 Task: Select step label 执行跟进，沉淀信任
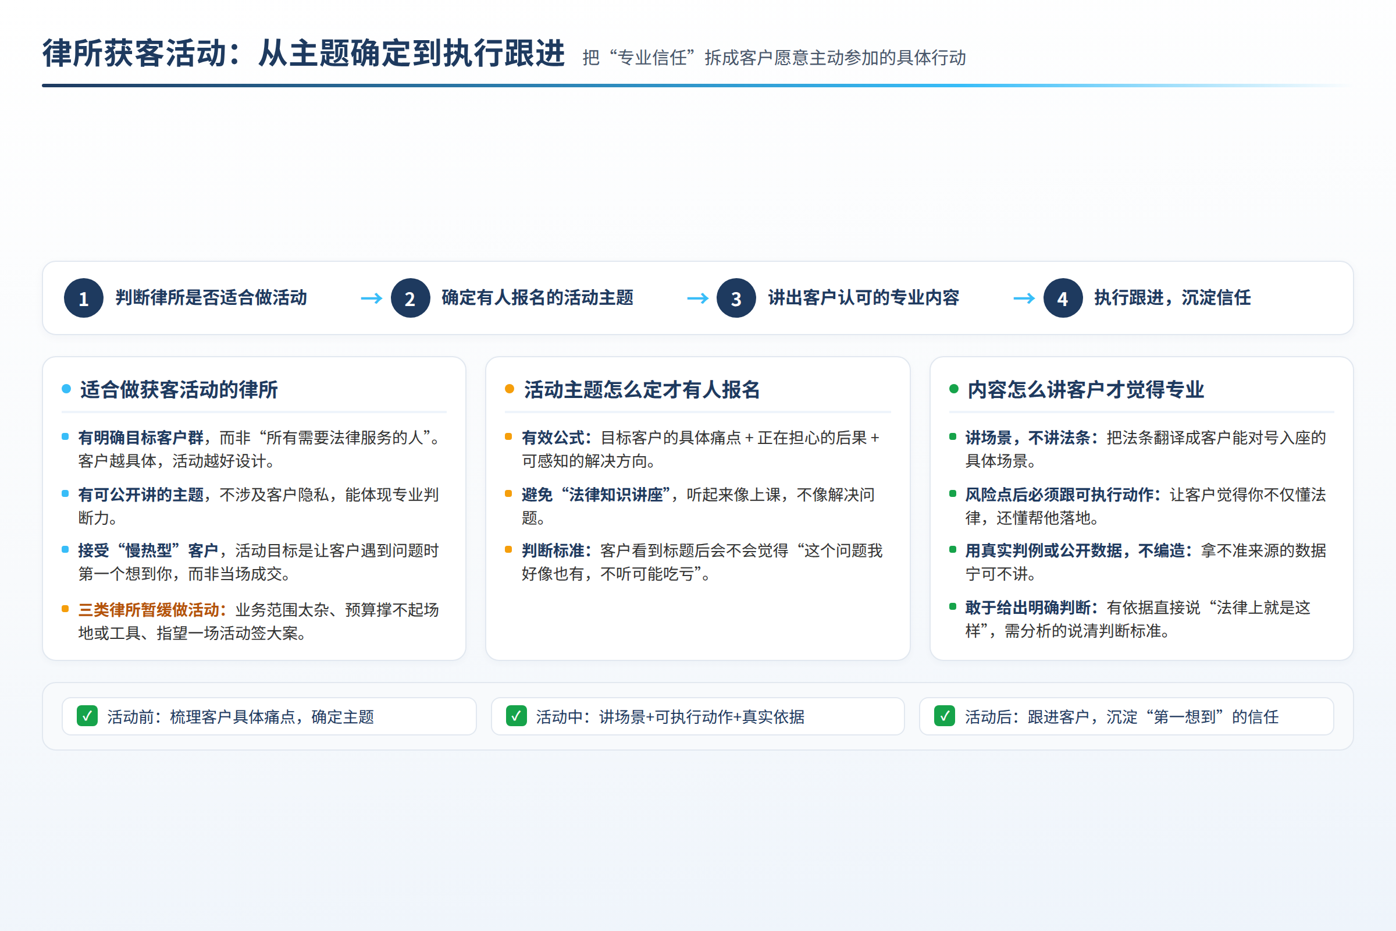click(1172, 297)
